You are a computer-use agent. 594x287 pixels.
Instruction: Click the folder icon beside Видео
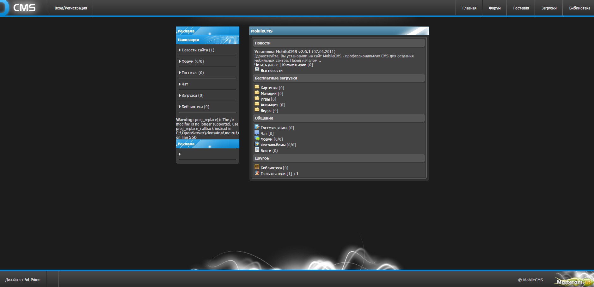[x=257, y=110]
